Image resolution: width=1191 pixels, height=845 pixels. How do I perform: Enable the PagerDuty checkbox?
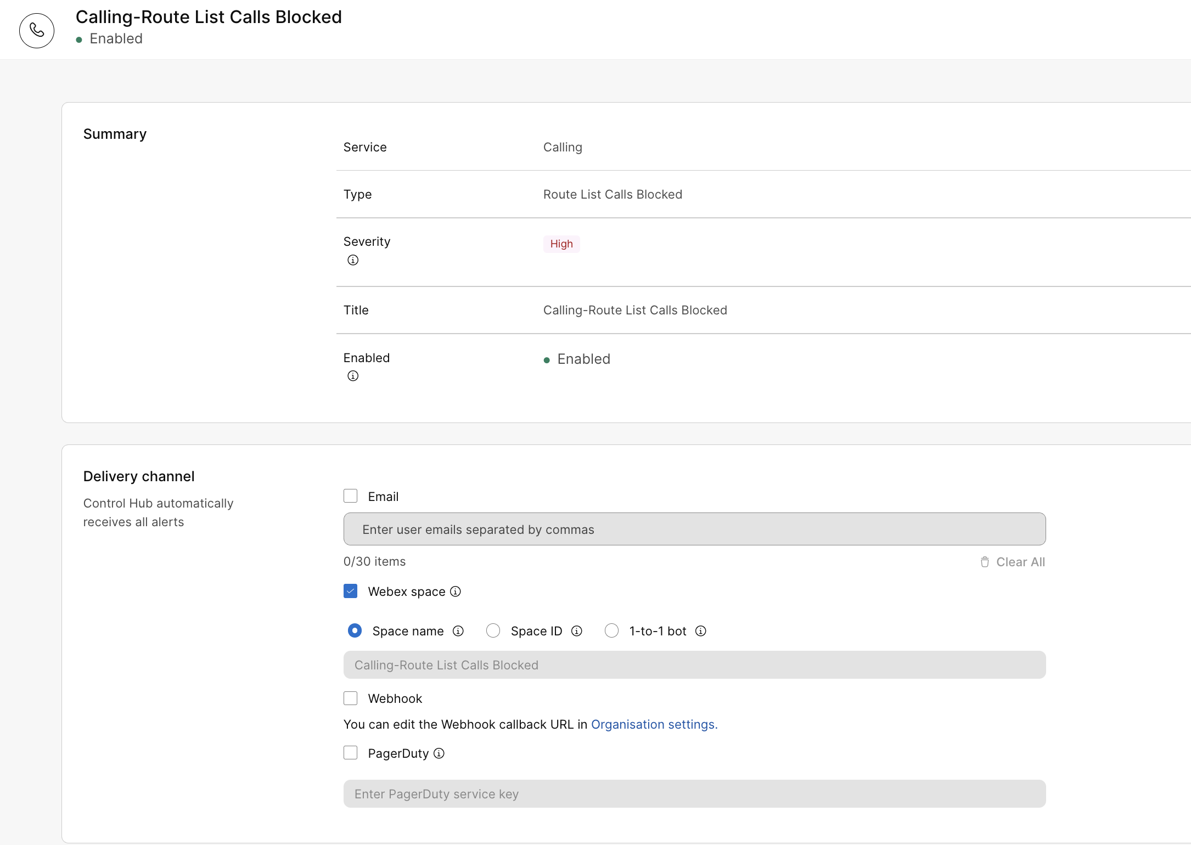(x=351, y=753)
